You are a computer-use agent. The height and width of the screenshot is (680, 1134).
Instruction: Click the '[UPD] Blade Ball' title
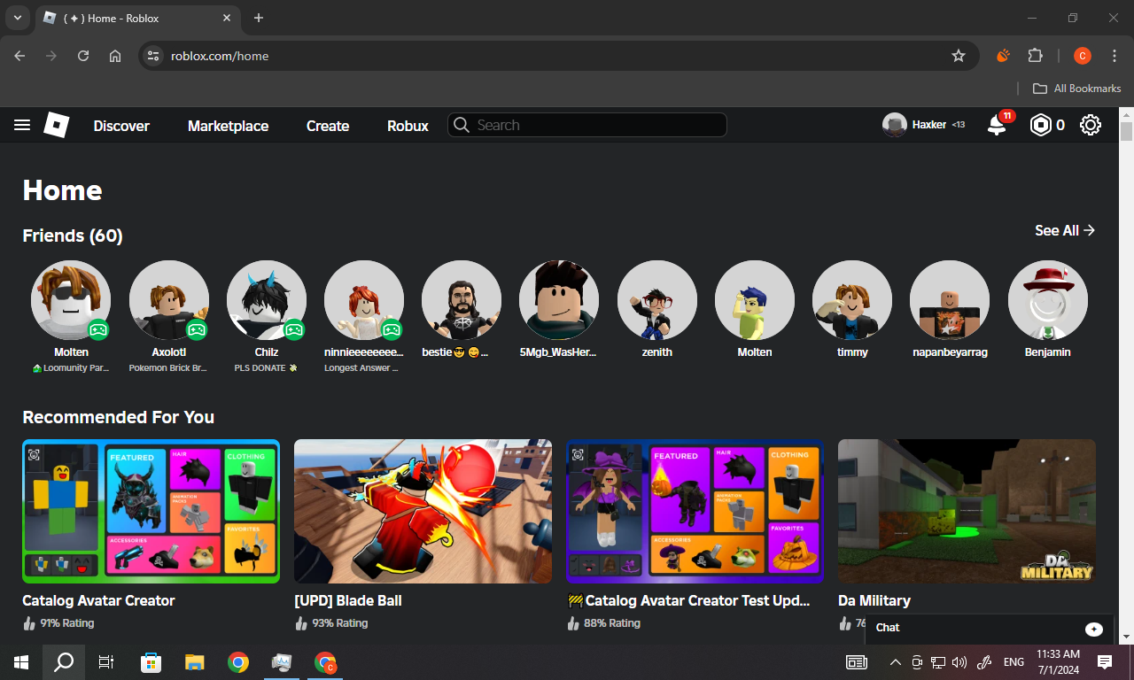click(348, 600)
